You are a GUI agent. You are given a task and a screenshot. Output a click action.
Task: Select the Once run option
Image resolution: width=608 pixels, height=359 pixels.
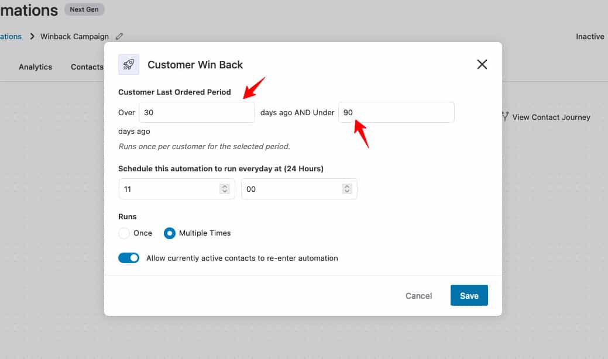[124, 233]
